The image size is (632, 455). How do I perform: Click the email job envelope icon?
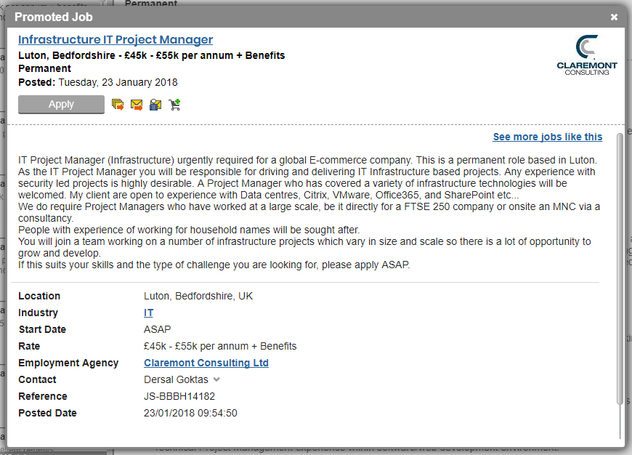pyautogui.click(x=137, y=105)
